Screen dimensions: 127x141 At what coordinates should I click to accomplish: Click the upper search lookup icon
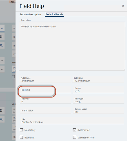pos(1,37)
